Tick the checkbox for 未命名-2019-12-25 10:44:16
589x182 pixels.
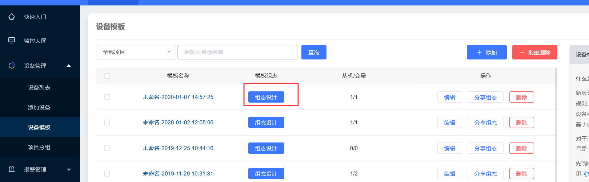[107, 148]
